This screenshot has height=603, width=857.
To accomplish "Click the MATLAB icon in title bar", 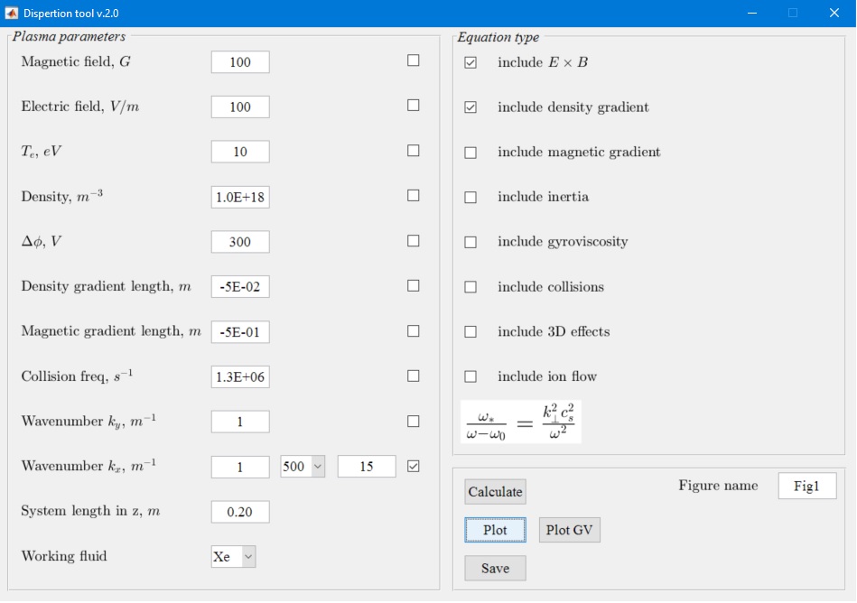I will point(12,13).
